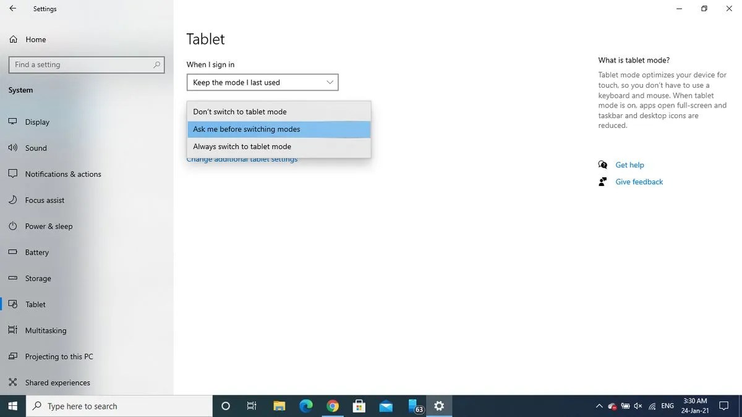Open Battery settings
This screenshot has height=417, width=742.
(36, 252)
